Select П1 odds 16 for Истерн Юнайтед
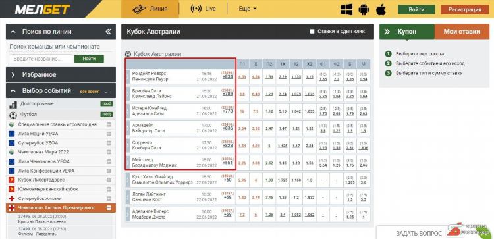494x239 pixels. 242,111
